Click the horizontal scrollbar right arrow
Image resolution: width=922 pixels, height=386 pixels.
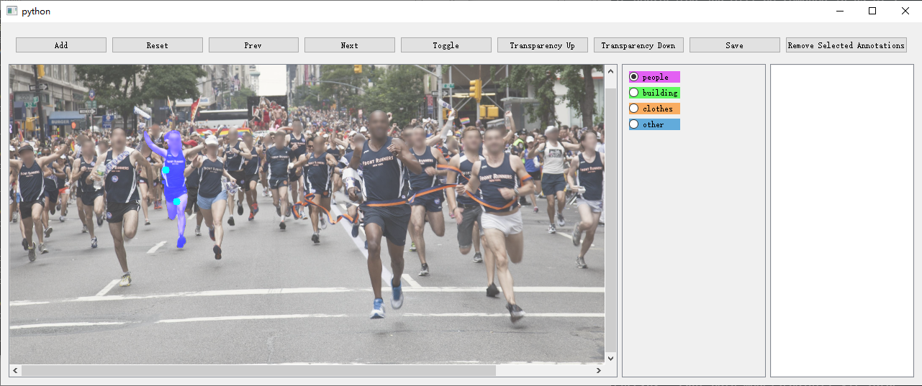point(598,371)
